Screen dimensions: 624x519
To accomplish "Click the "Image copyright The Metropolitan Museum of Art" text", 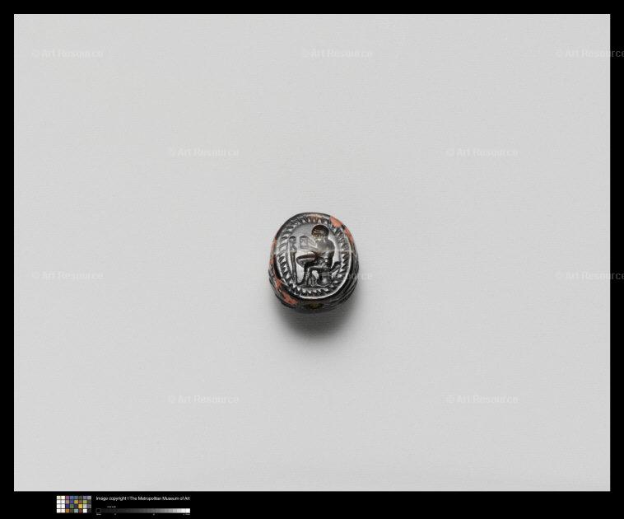I will point(143,498).
